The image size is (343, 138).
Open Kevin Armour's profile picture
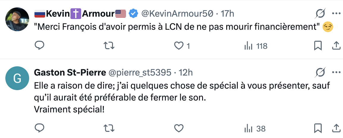coord(17,18)
